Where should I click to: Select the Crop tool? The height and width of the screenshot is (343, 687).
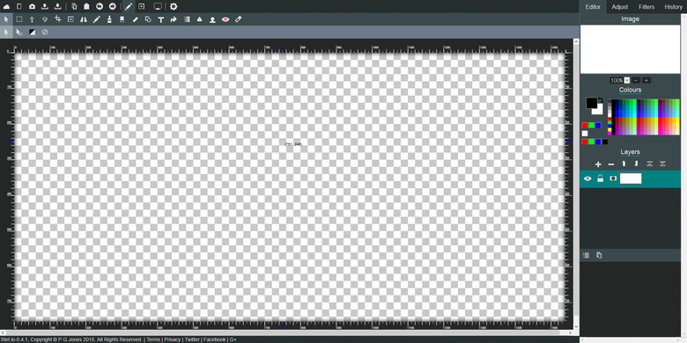click(x=57, y=19)
